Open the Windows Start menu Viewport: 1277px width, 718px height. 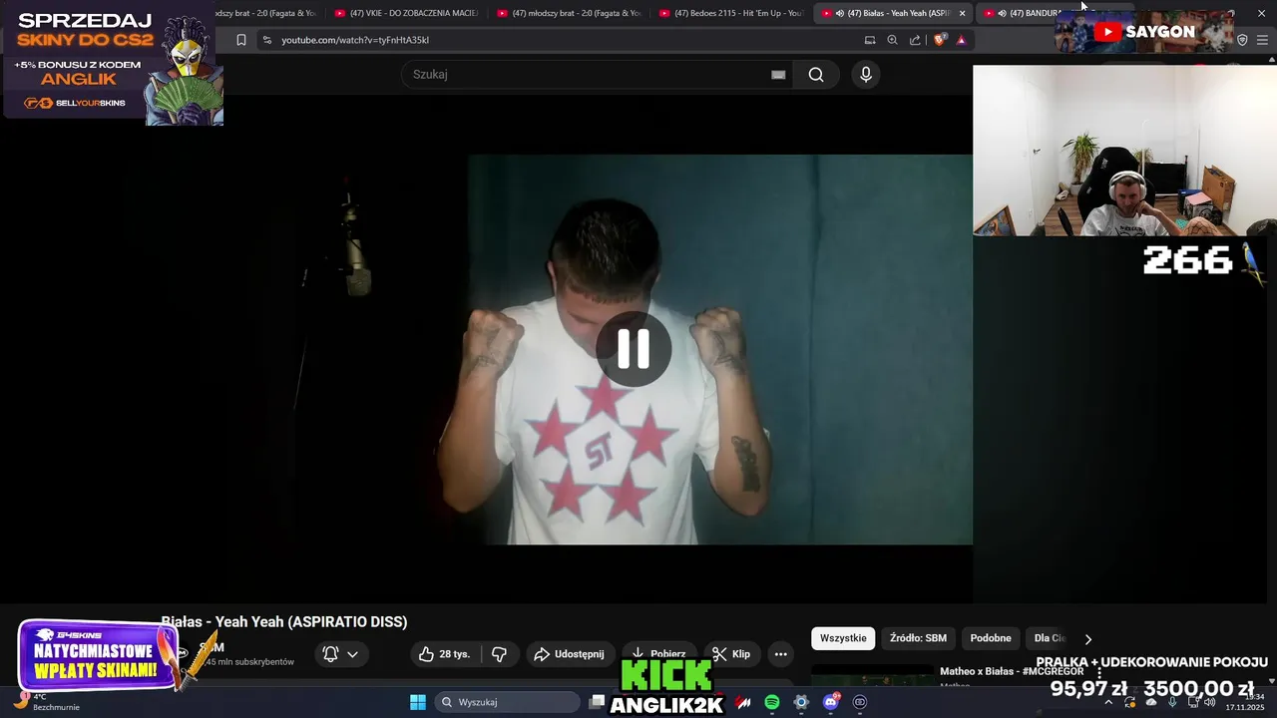coord(418,702)
